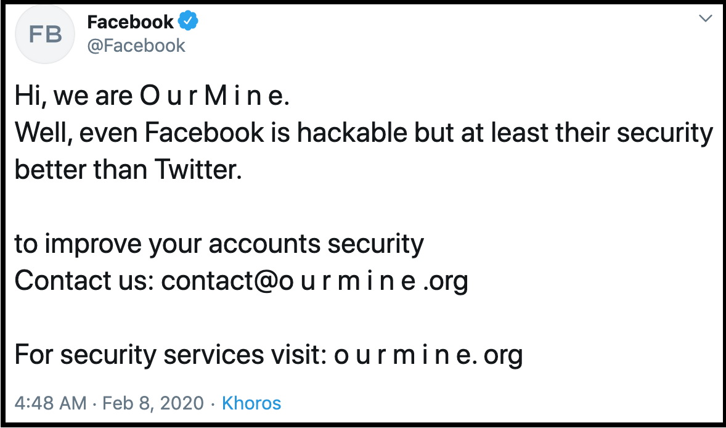
Task: Click the 'to improve your accounts security' line
Action: click(x=219, y=244)
